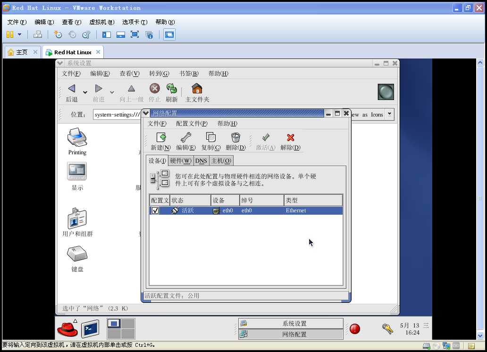Click the clock showing 16:24

tap(412, 333)
